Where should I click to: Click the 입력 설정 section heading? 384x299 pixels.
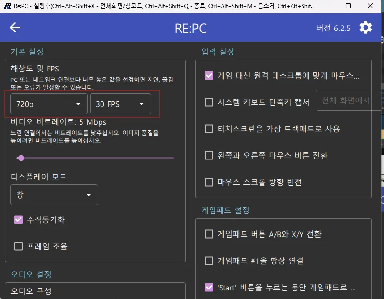[x=218, y=51]
